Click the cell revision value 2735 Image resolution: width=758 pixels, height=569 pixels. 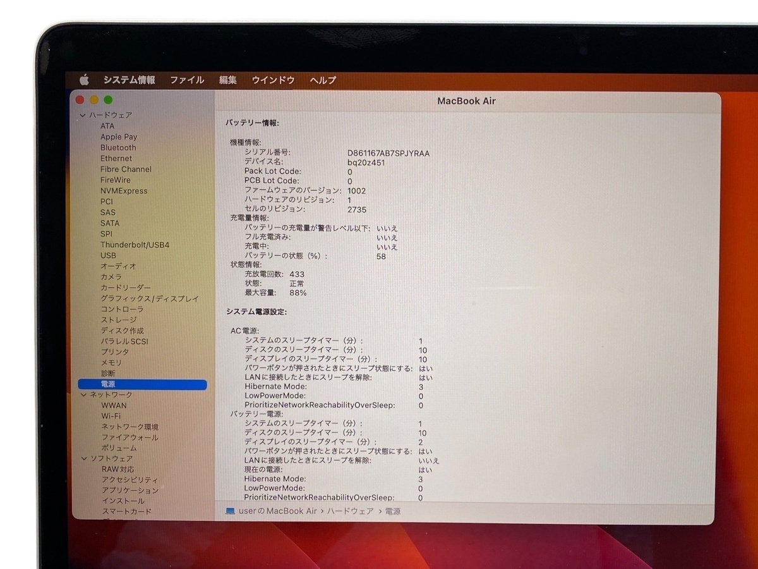pos(357,209)
